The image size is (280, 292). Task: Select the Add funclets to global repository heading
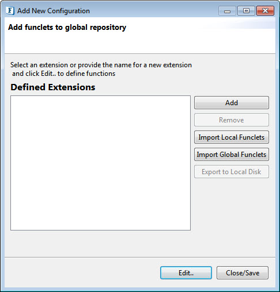point(67,28)
